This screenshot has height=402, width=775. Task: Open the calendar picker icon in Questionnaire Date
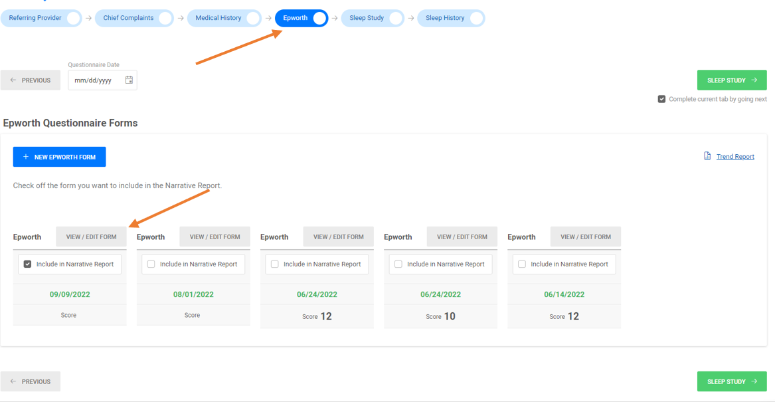(x=129, y=80)
